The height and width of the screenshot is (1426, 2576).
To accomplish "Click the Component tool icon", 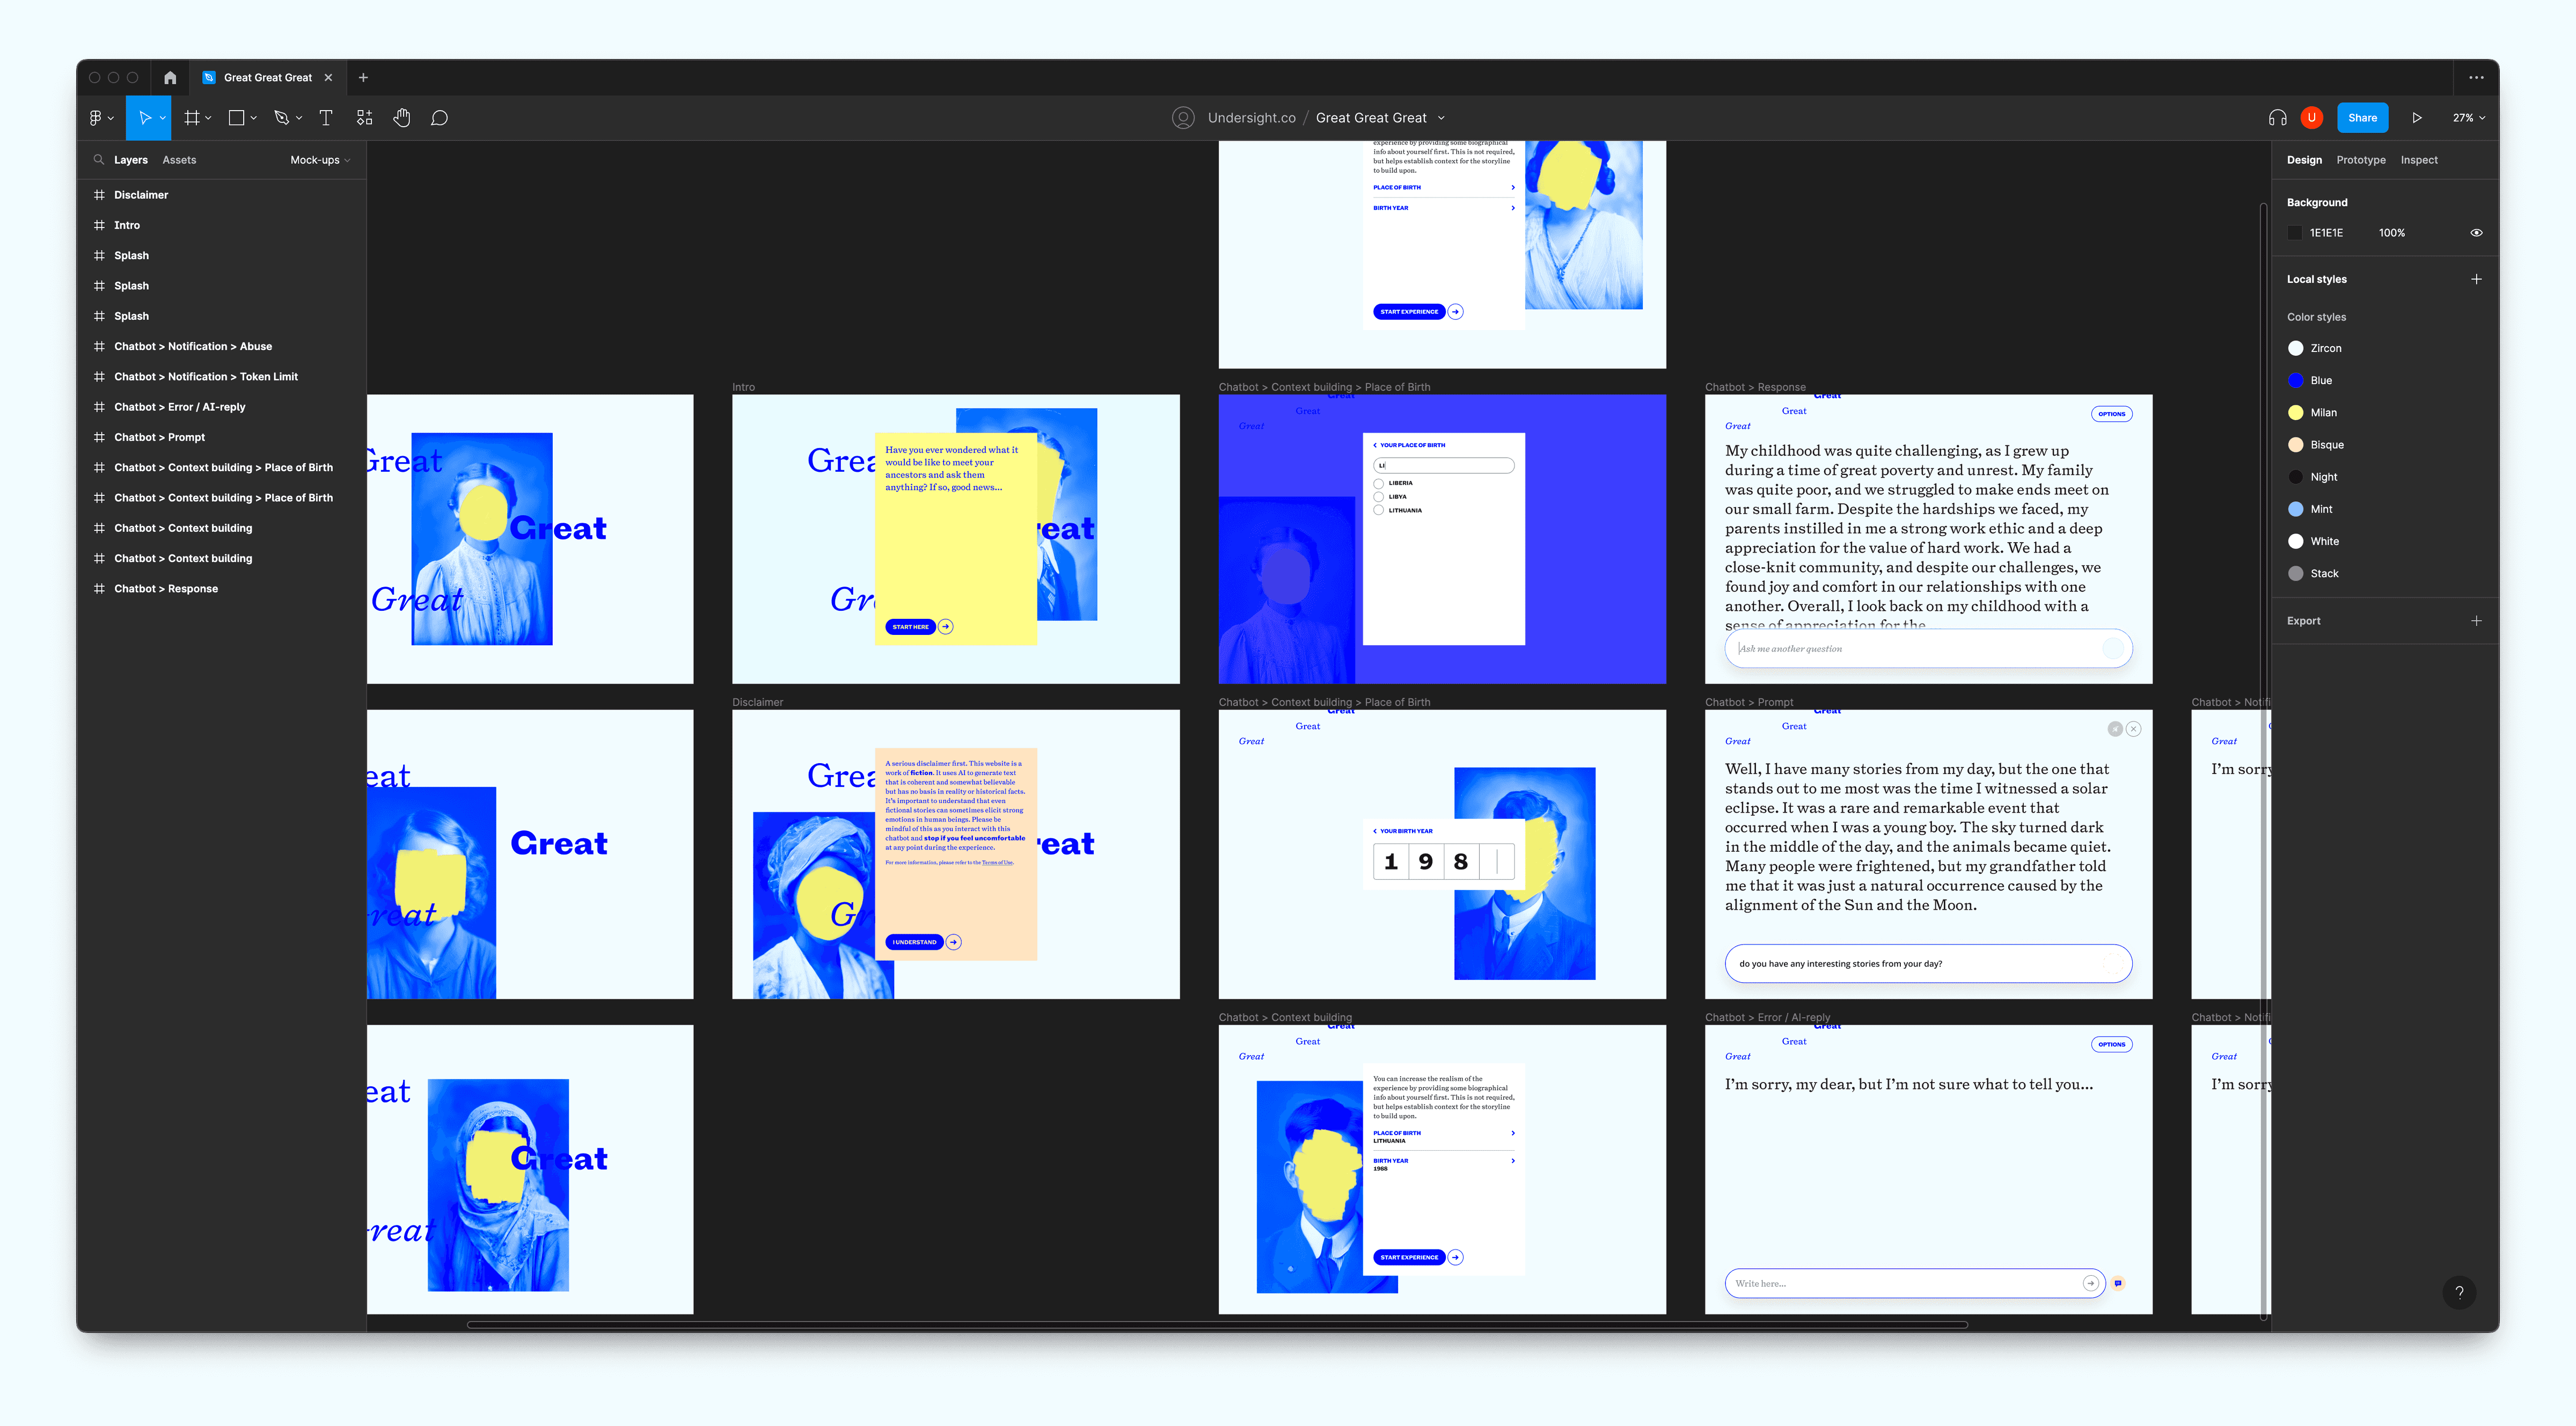I will [363, 118].
